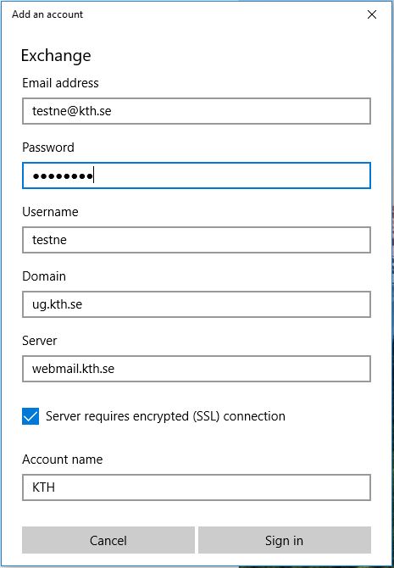Image resolution: width=394 pixels, height=568 pixels.
Task: Focus the Email address field
Action: tap(197, 111)
